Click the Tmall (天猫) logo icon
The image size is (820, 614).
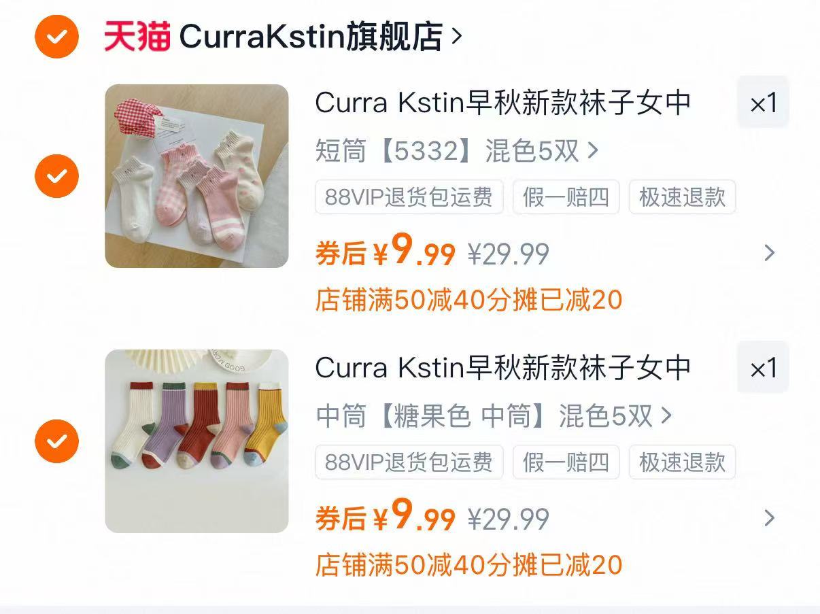pos(137,37)
